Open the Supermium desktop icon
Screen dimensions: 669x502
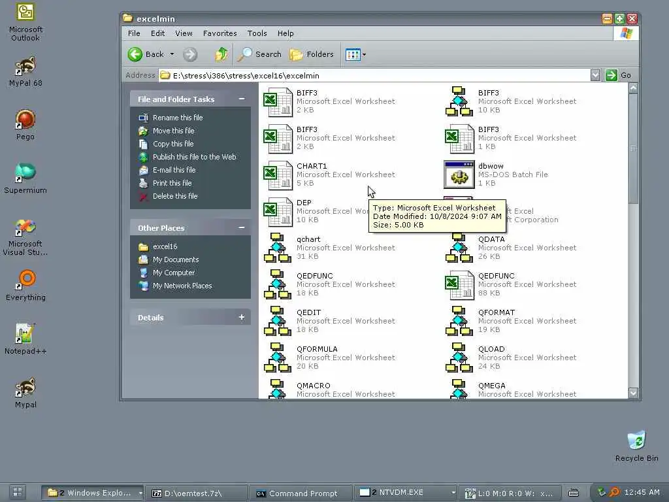25,178
